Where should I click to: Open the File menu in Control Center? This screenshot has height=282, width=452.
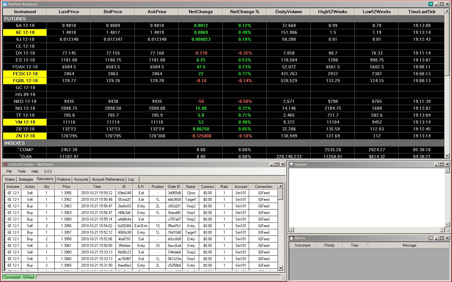coord(9,171)
